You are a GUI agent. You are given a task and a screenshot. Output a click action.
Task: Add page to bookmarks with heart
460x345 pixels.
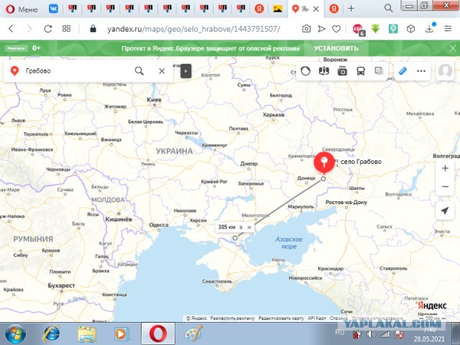[x=336, y=29]
